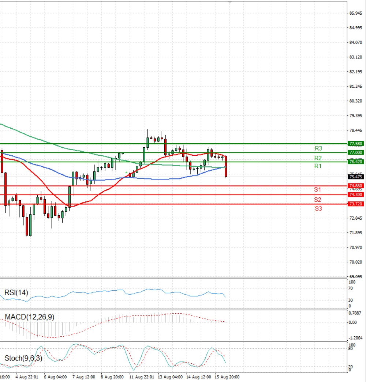
Task: Select the 77.580 green price tag
Action: 355,144
